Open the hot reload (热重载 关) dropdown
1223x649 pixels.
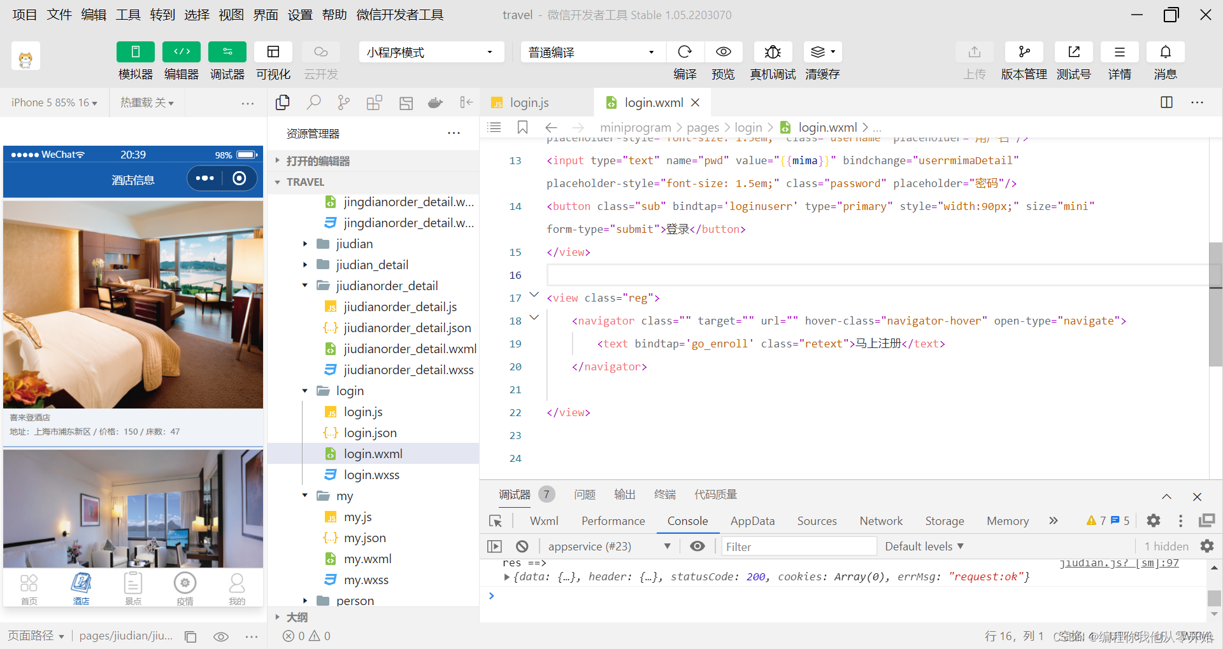click(x=147, y=102)
